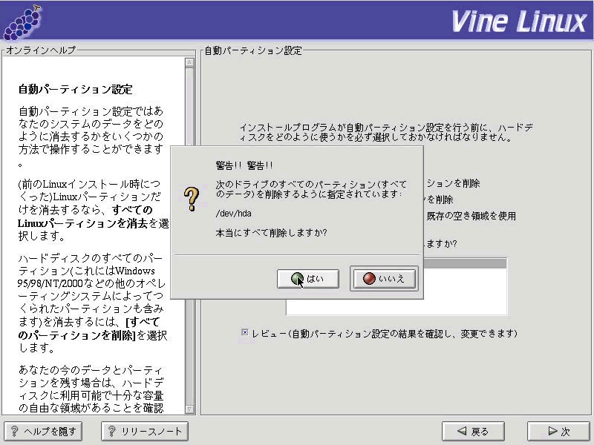Viewport: 594px width, 445px height.
Task: Click the left arrow icon on 戻る
Action: pos(462,431)
